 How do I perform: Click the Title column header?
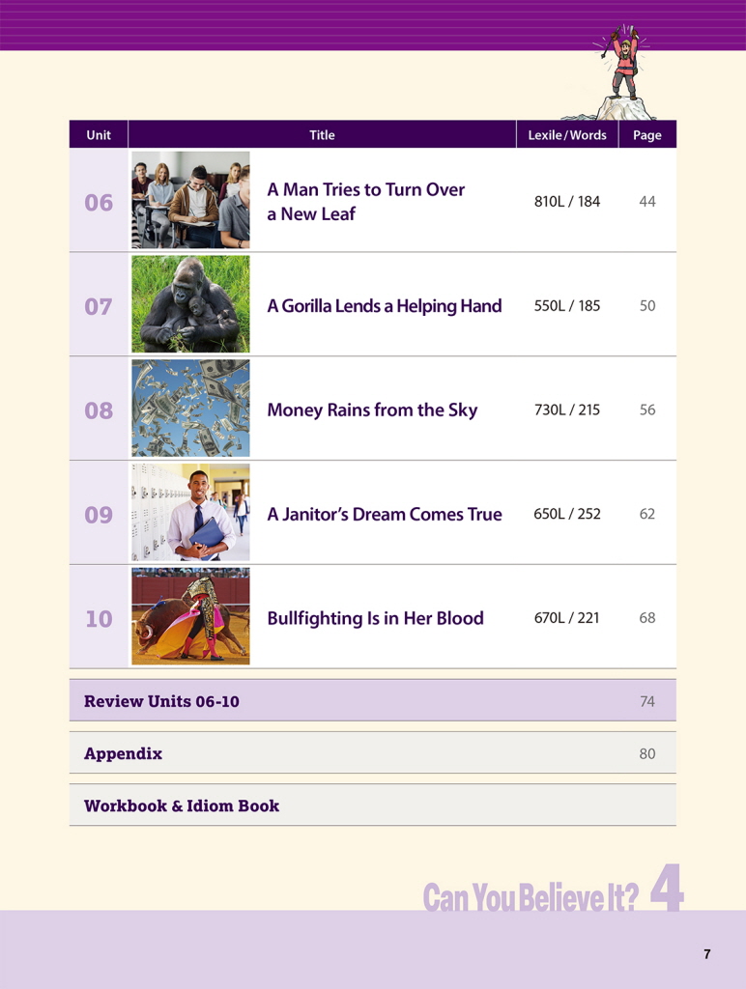tap(322, 135)
